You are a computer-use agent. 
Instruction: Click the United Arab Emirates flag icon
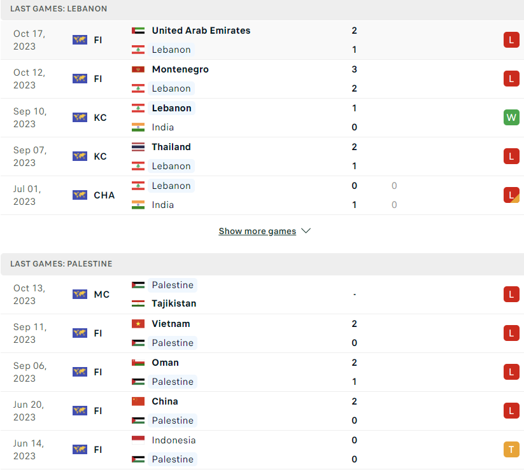click(x=138, y=31)
